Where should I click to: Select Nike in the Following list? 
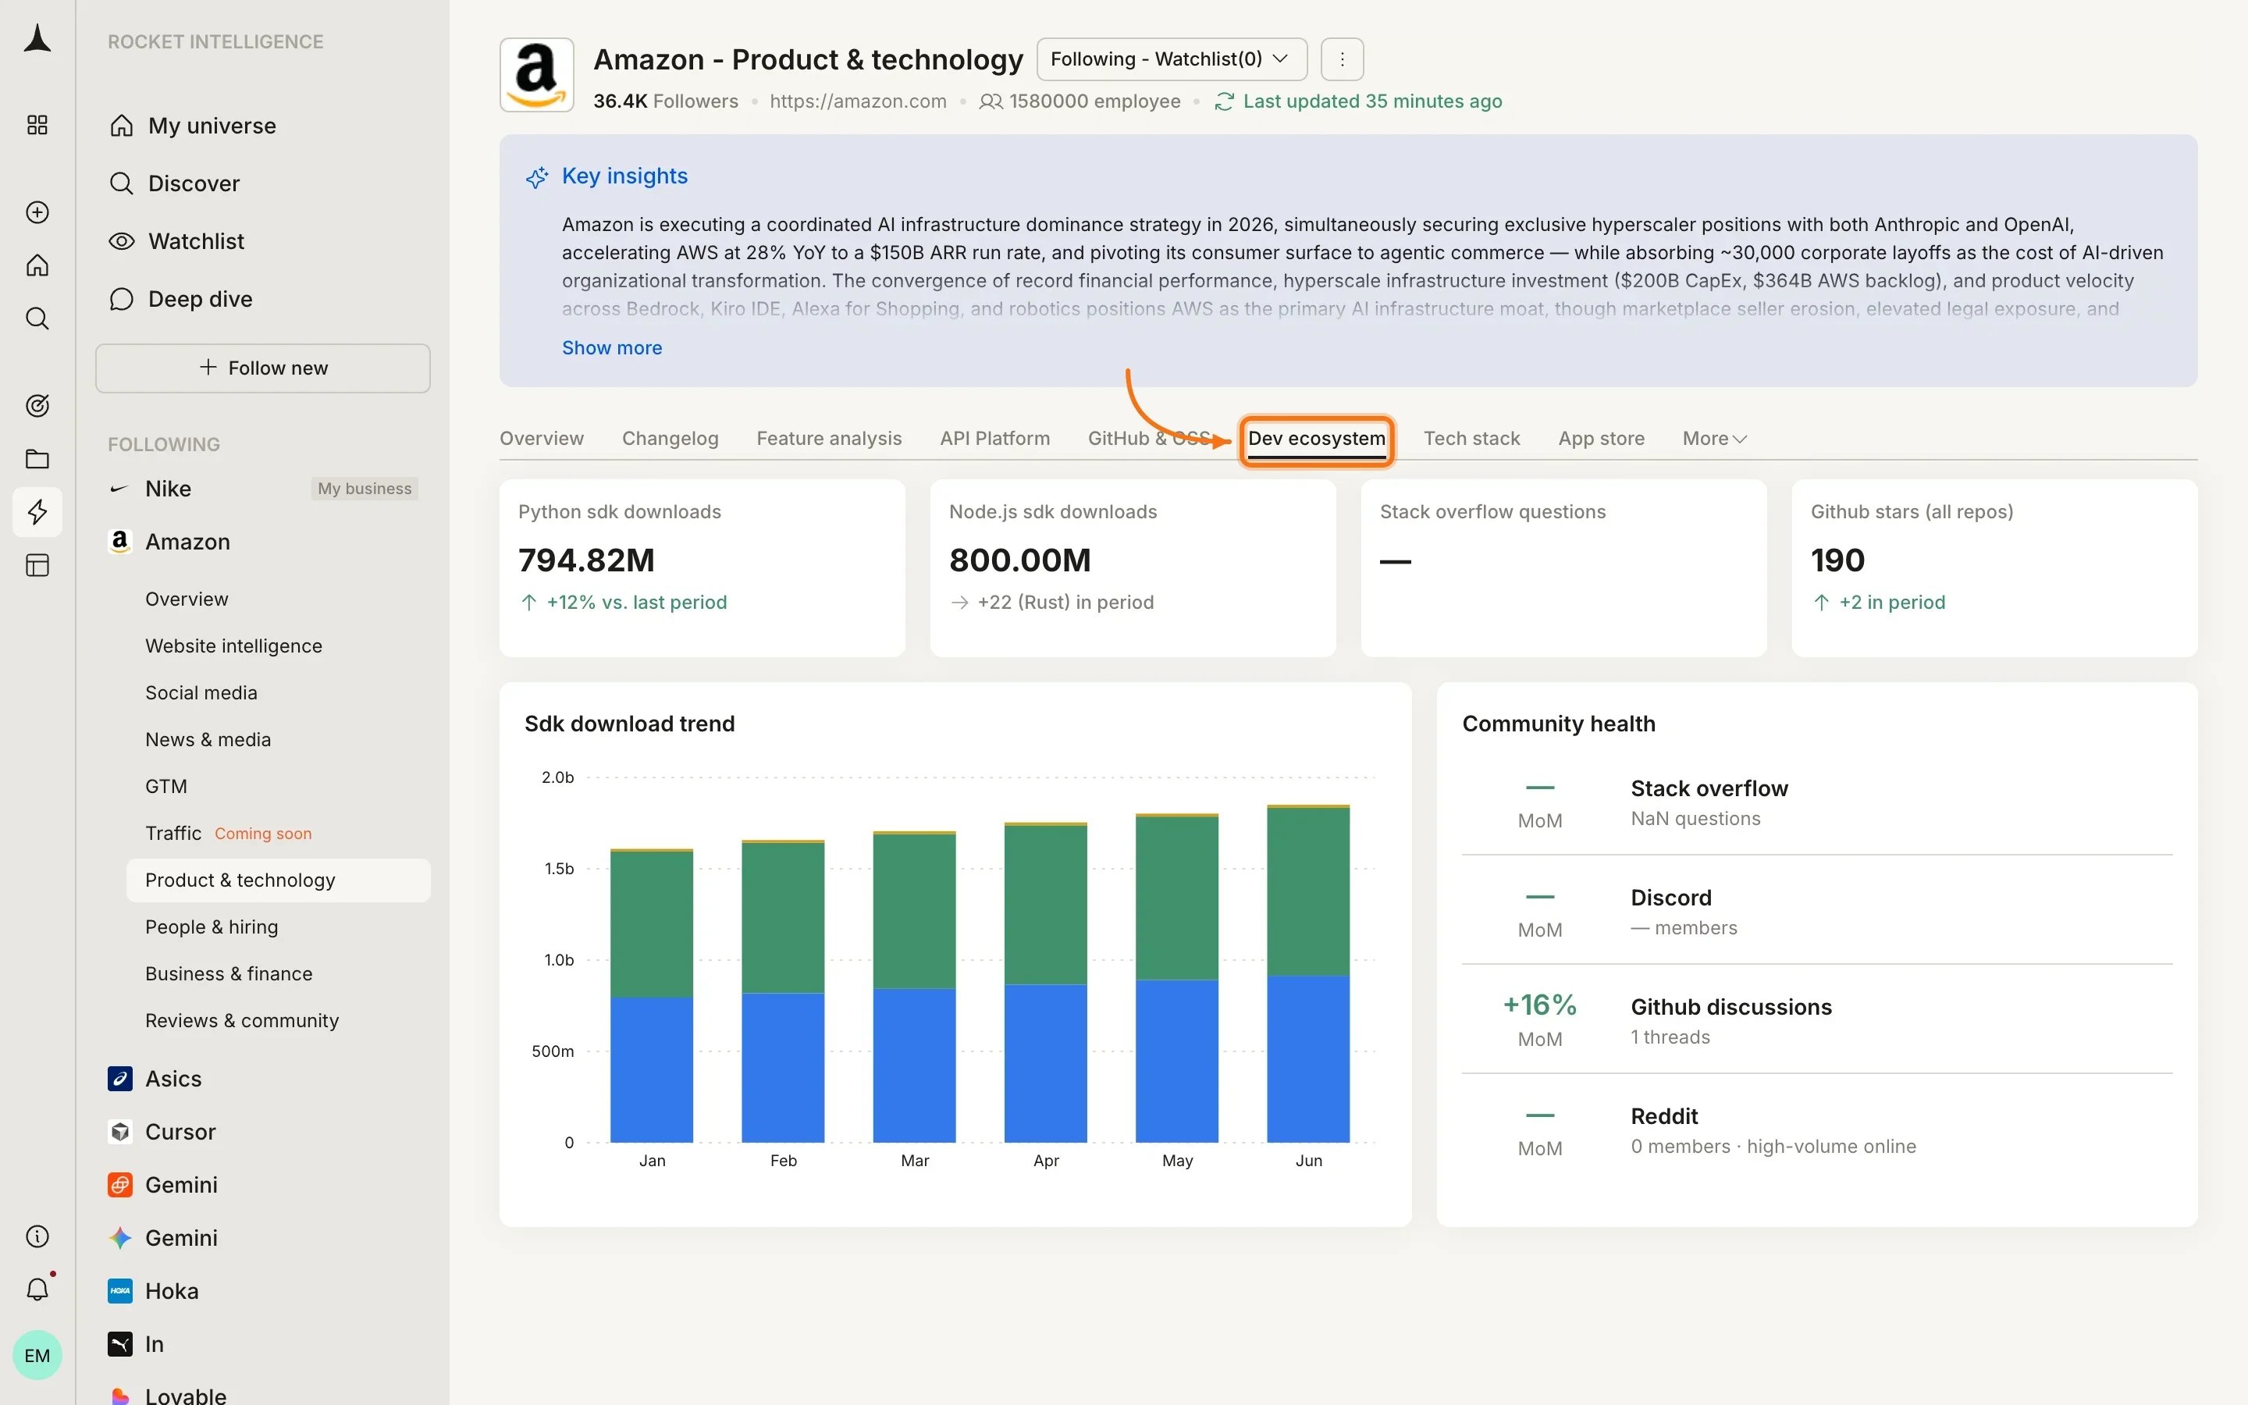[168, 489]
